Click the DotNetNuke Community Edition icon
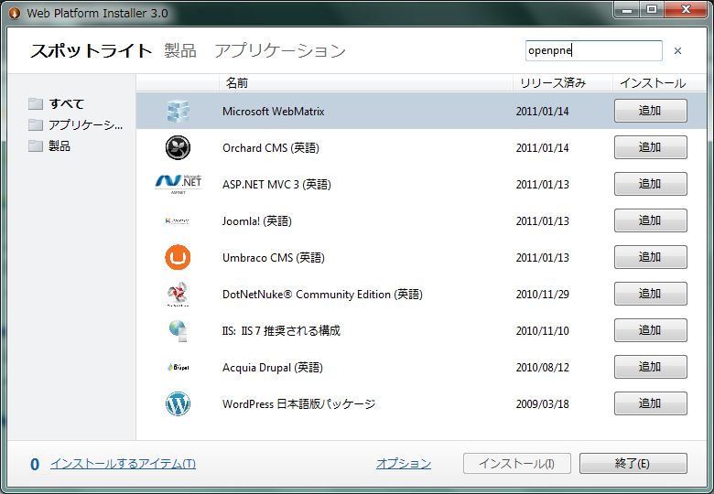The height and width of the screenshot is (494, 714). [x=178, y=295]
